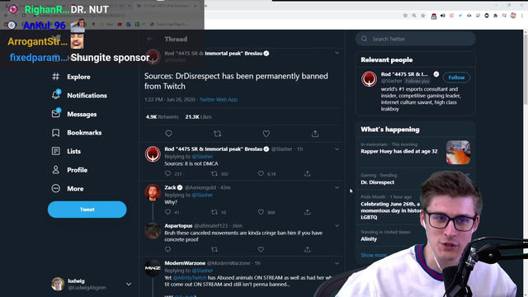Open Twitter Web App link
This screenshot has height=297, width=528.
click(x=218, y=99)
